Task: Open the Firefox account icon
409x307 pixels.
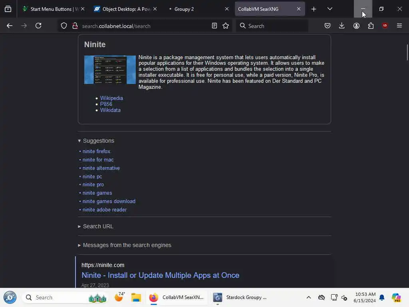Action: click(x=357, y=26)
